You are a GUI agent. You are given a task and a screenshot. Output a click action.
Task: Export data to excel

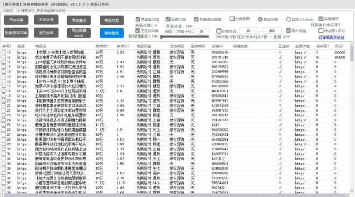tap(79, 33)
